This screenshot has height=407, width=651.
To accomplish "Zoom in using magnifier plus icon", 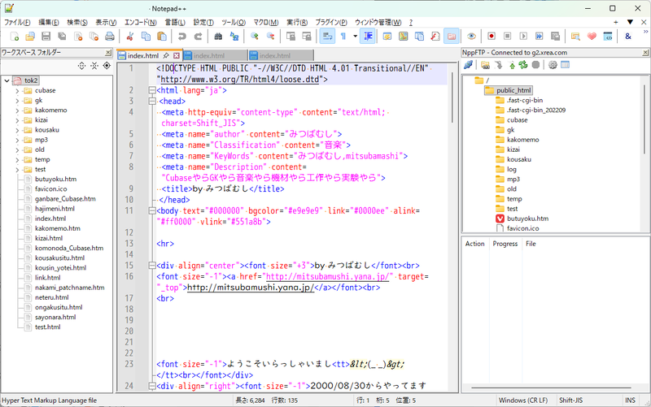I will [x=255, y=37].
